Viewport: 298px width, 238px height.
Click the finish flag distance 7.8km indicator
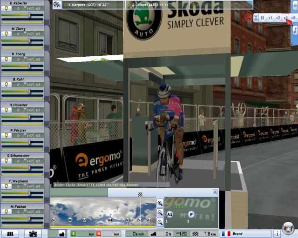(x=204, y=234)
